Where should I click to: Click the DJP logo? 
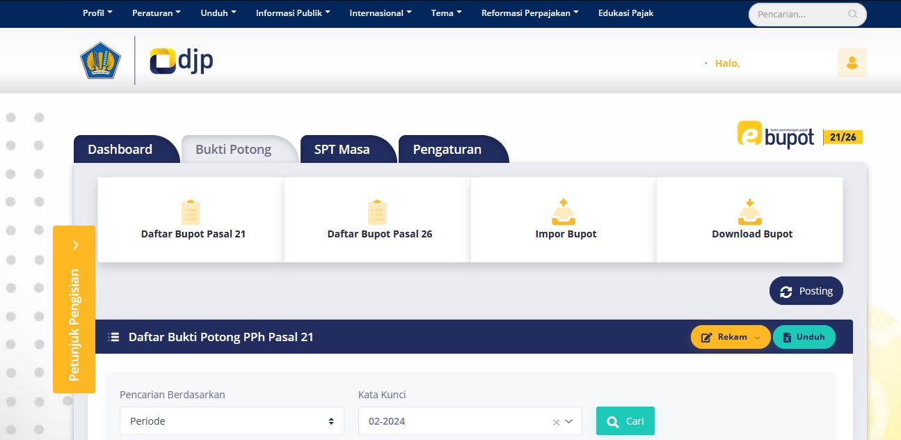[x=182, y=61]
